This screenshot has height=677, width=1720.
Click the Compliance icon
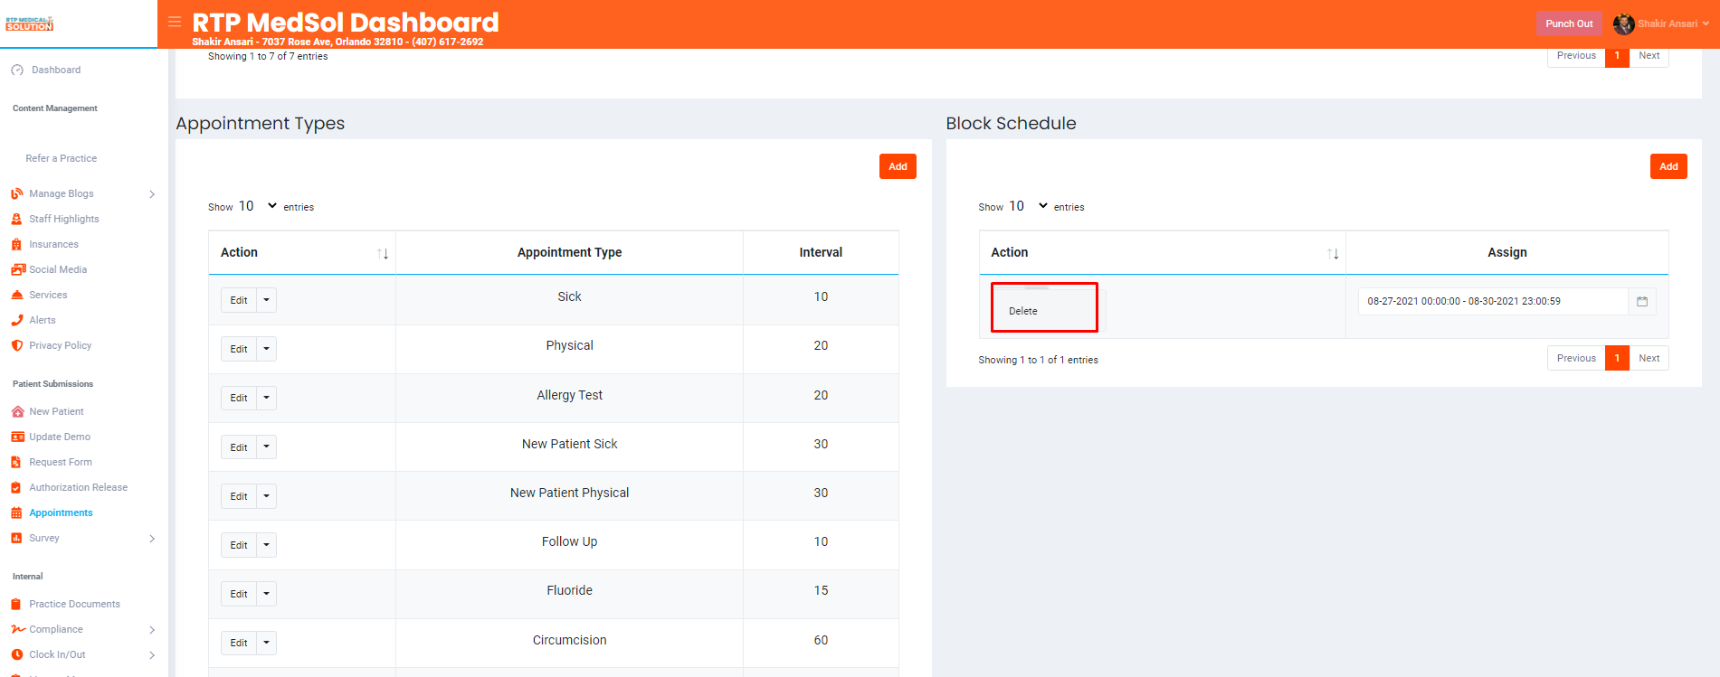tap(18, 629)
